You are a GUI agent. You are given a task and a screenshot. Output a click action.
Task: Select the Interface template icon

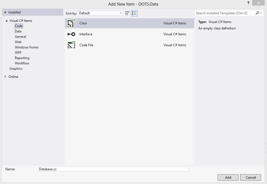tap(71, 34)
